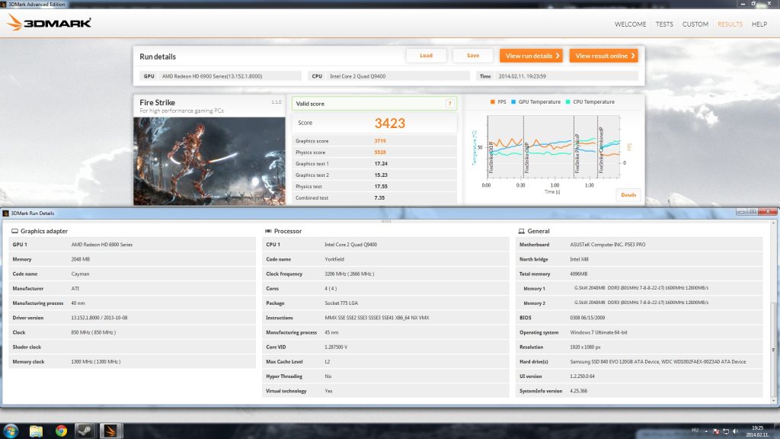Click the Physics score value 5528
Viewport: 780px width, 439px height.
tap(380, 152)
